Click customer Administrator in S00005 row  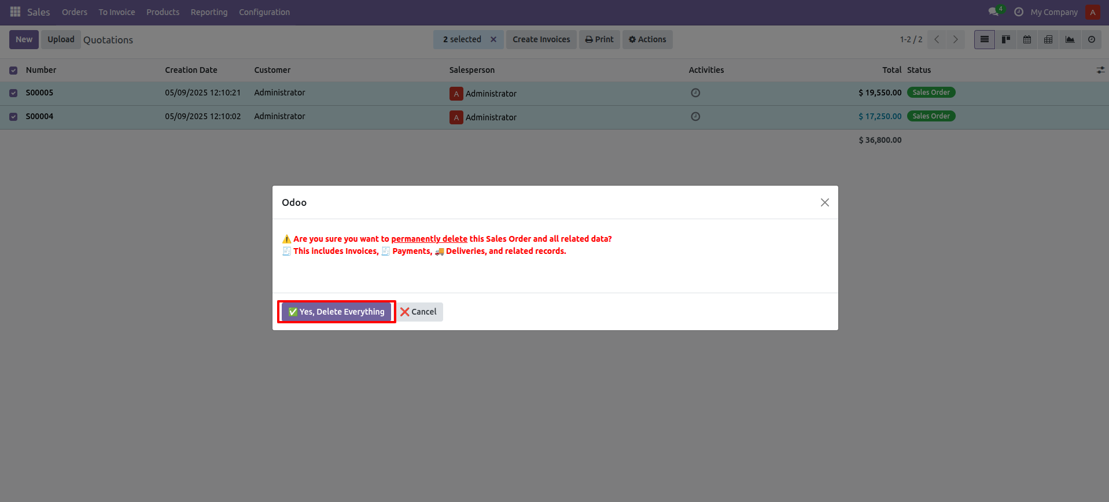tap(279, 93)
